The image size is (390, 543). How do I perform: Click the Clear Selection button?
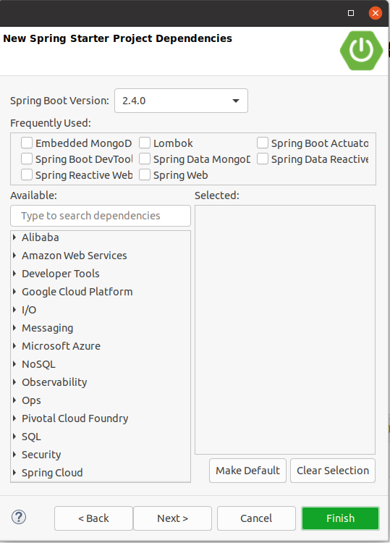(x=333, y=471)
